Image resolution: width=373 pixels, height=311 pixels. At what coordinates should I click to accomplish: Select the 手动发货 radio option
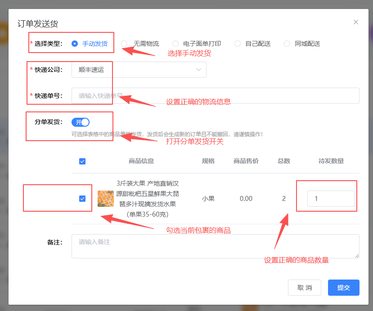click(x=75, y=44)
